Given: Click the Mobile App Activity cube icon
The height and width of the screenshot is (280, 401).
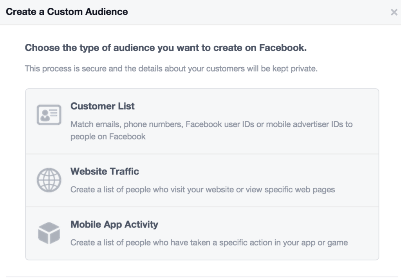Looking at the screenshot, I should pos(49,233).
